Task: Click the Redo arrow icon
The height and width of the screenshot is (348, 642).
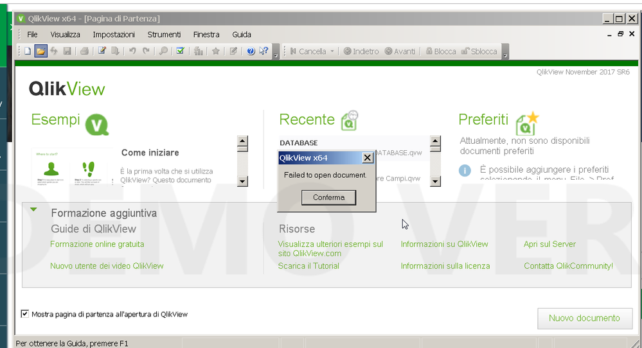Action: click(146, 51)
